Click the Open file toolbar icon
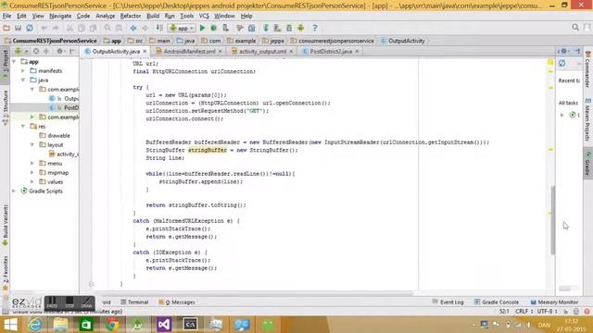 pos(6,28)
